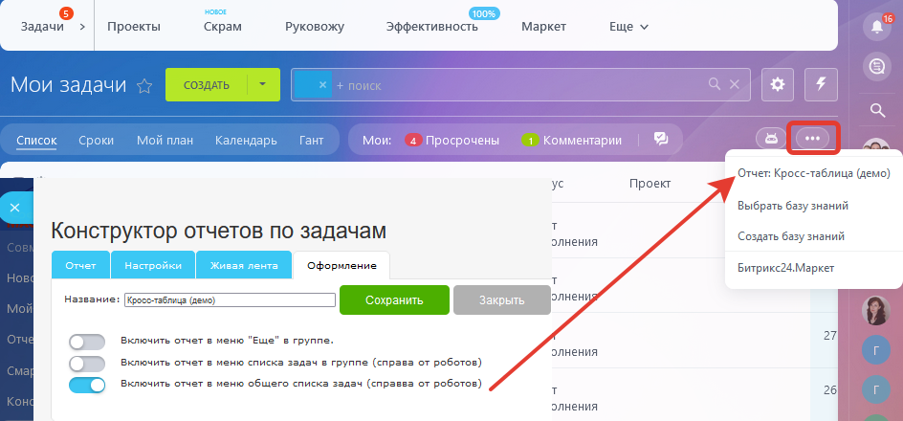Open settings gear next to search

click(777, 85)
